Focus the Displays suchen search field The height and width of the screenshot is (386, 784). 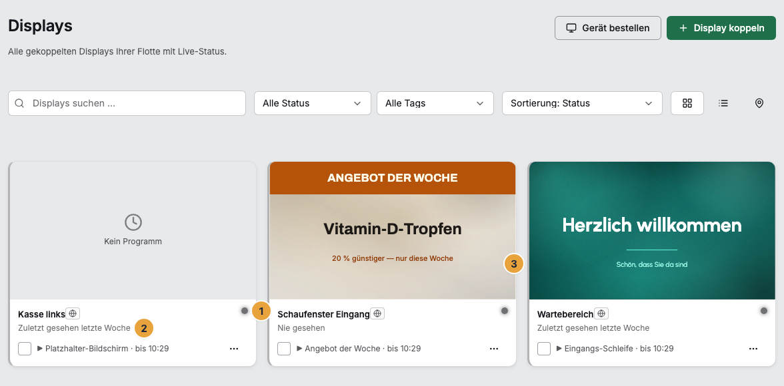point(127,103)
